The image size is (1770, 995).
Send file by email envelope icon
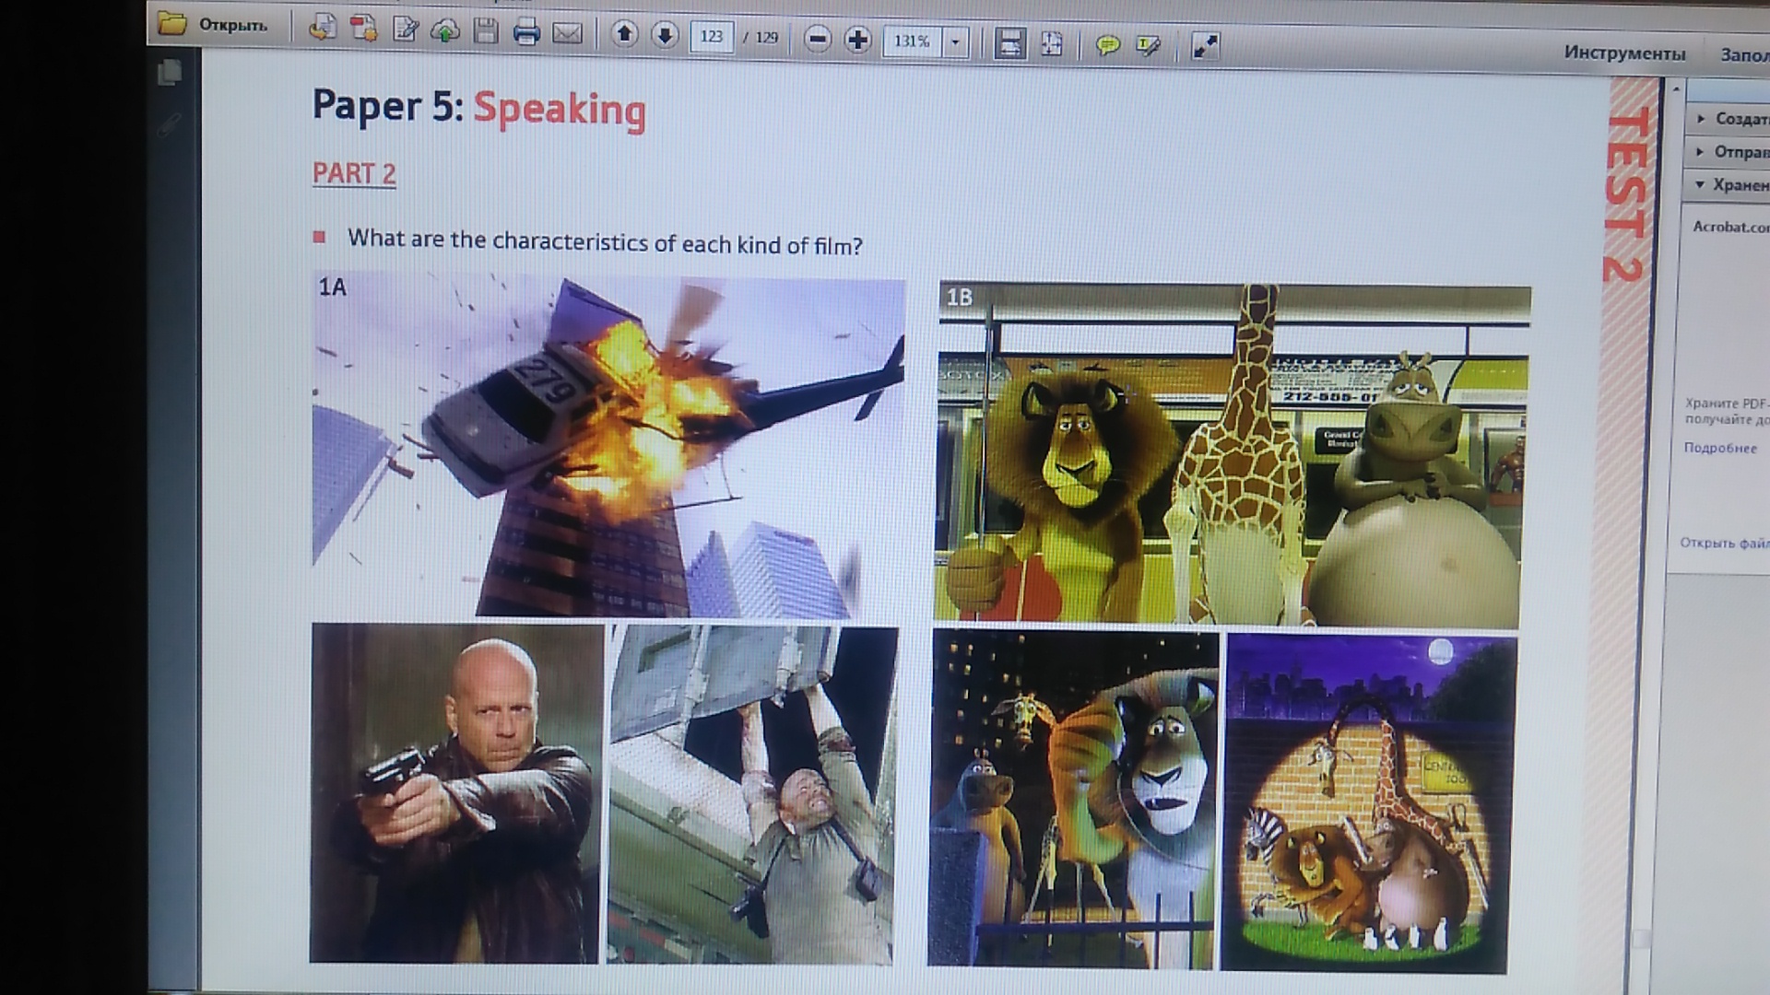pyautogui.click(x=567, y=34)
